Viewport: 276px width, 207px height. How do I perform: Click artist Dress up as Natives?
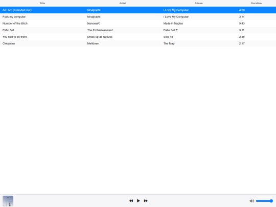[x=100, y=37]
